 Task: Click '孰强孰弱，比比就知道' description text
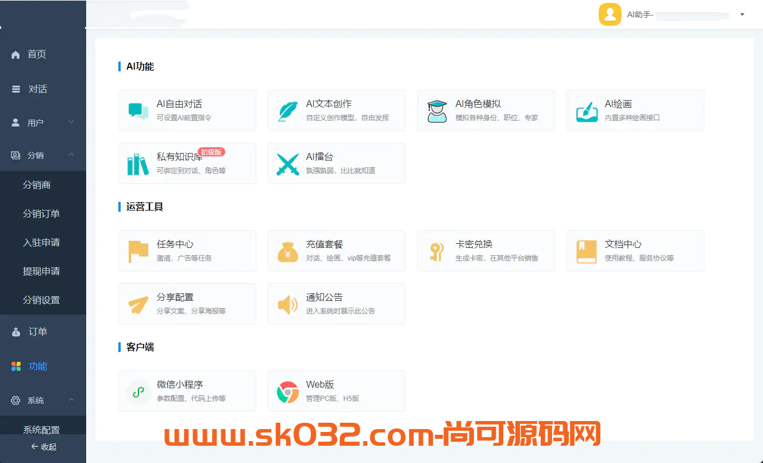(x=341, y=171)
